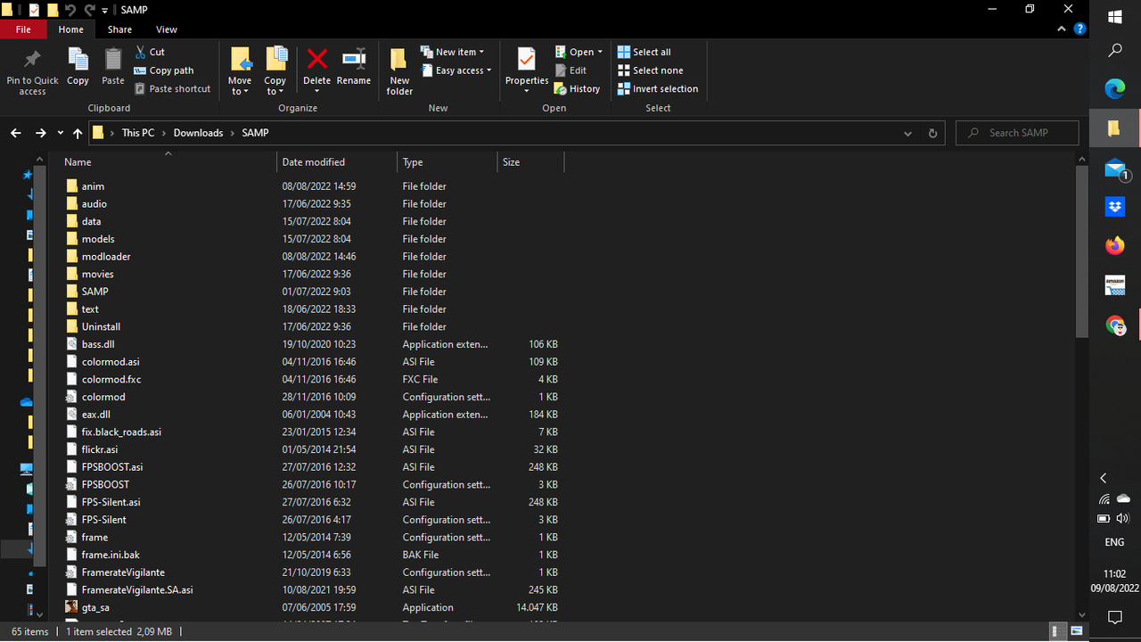Click Select all command
This screenshot has width=1141, height=642.
tap(644, 52)
